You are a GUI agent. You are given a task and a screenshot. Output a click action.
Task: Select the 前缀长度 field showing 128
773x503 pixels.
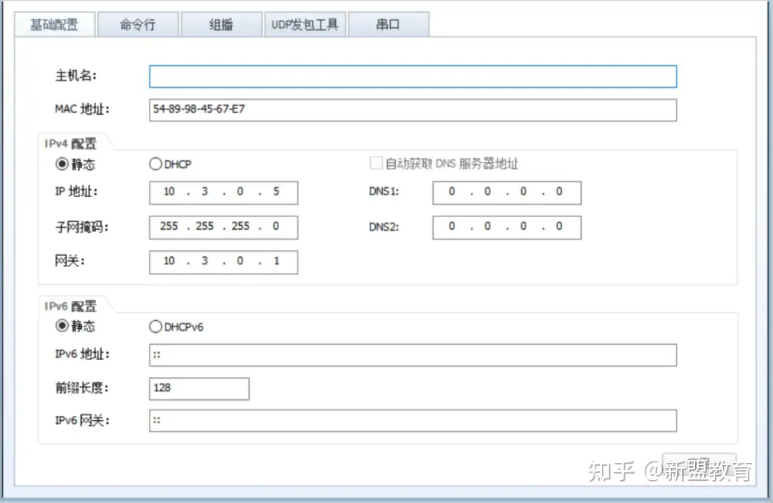(x=199, y=388)
